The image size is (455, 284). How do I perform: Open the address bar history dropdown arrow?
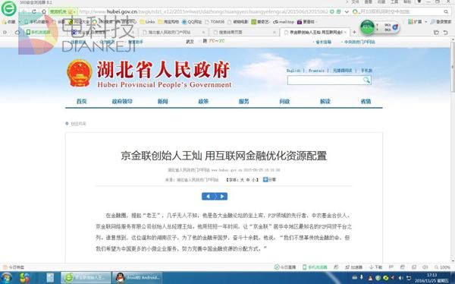(347, 11)
